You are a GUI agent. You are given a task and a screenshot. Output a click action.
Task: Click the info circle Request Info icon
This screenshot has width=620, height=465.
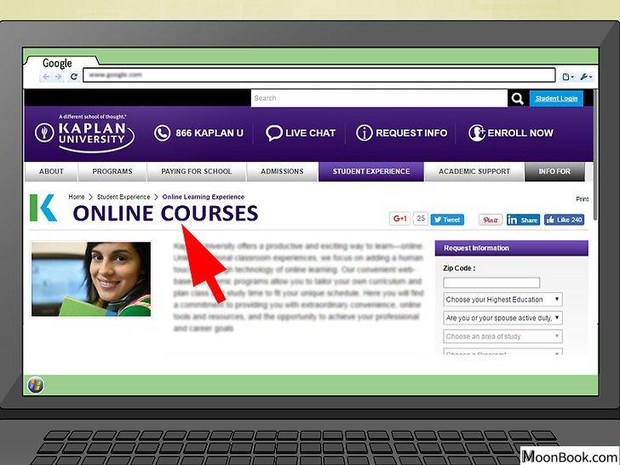coord(365,133)
